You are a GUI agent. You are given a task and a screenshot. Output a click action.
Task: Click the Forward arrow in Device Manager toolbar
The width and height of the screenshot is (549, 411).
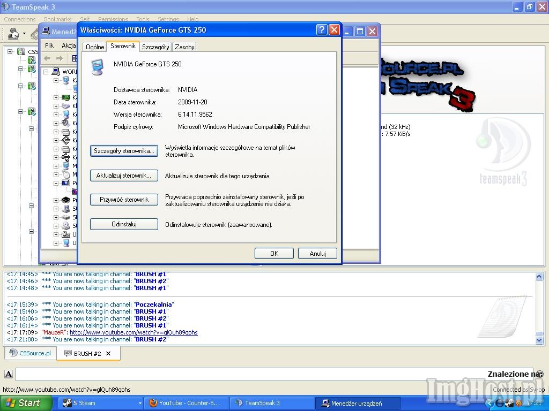point(60,58)
